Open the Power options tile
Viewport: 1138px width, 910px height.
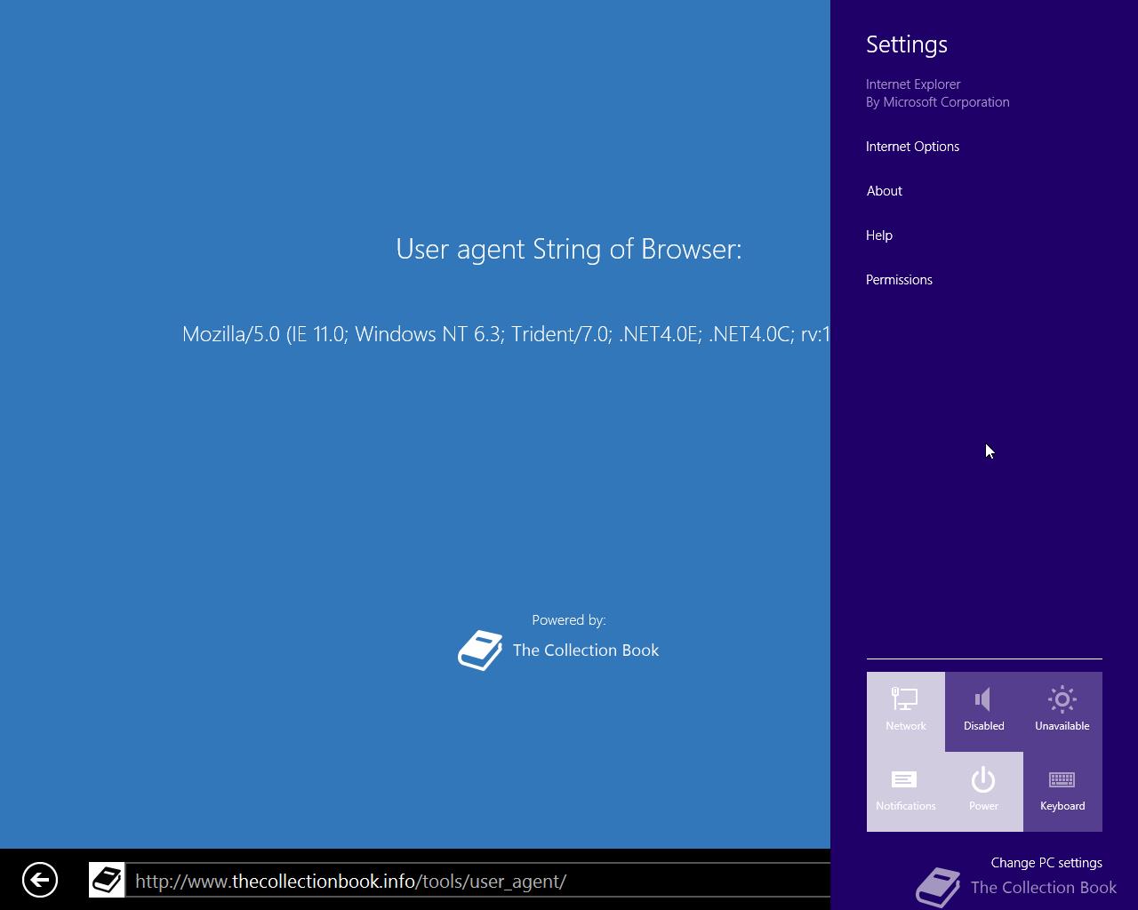click(x=984, y=792)
